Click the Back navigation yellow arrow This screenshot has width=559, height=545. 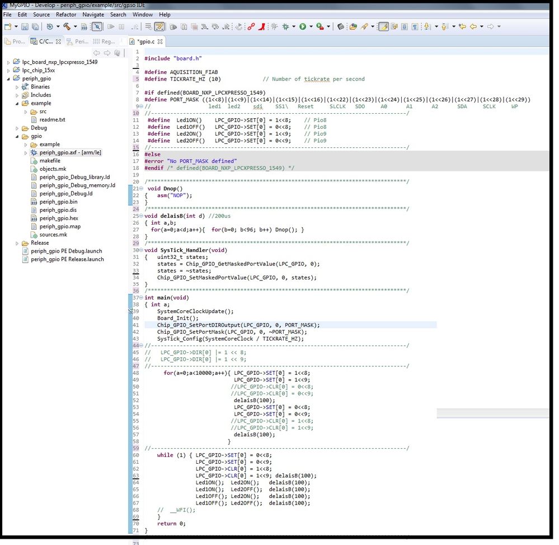point(473,26)
